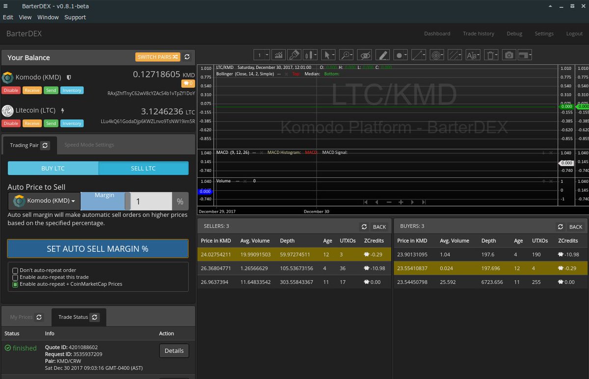Open the Trade history page
This screenshot has width=589, height=379.
tap(479, 34)
